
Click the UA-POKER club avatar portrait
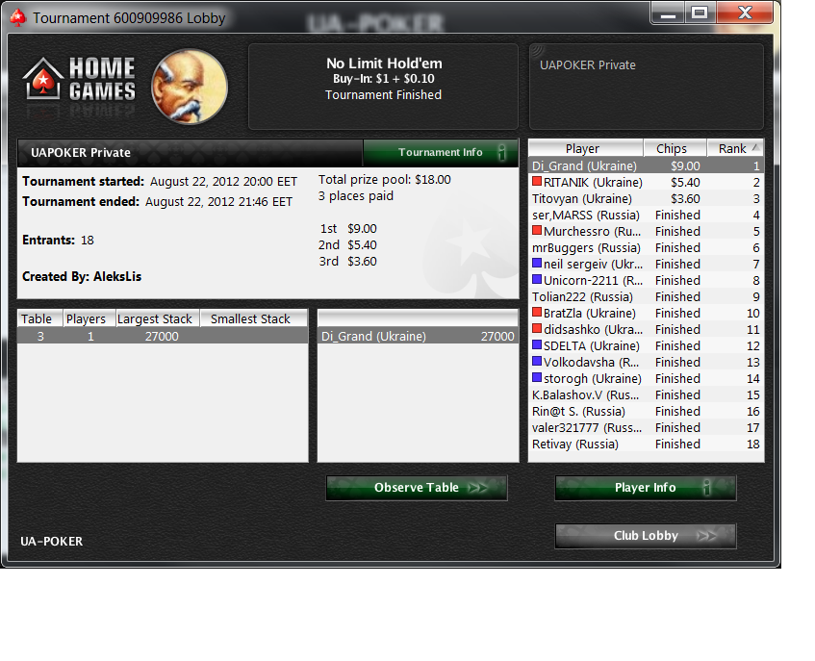coord(190,87)
